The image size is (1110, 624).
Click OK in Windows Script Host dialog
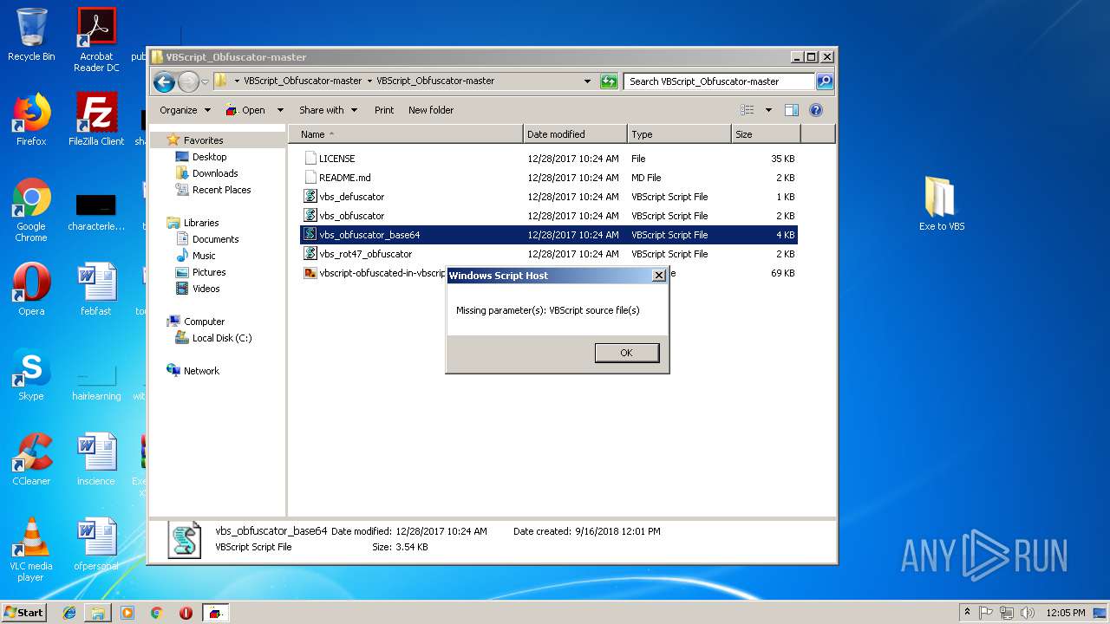pos(626,353)
